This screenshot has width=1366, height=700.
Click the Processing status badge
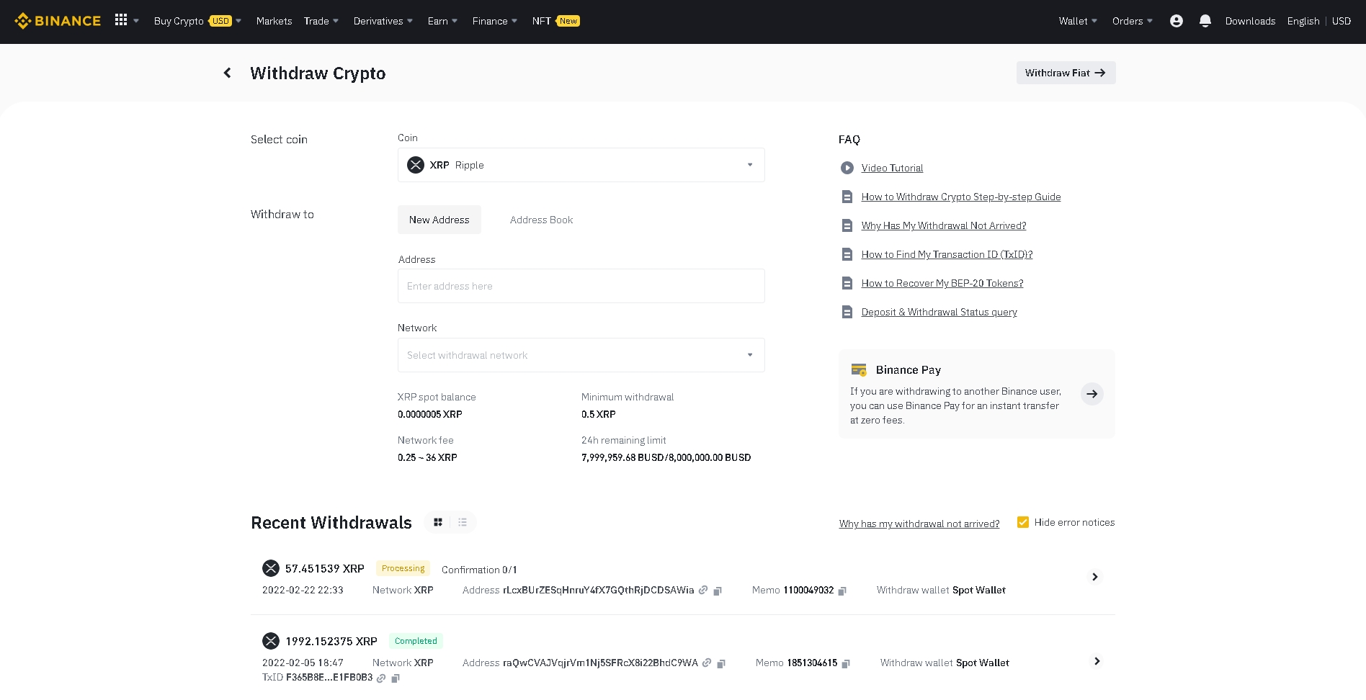click(x=403, y=568)
